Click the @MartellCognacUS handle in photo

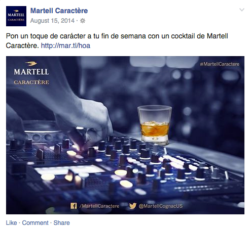point(161,206)
